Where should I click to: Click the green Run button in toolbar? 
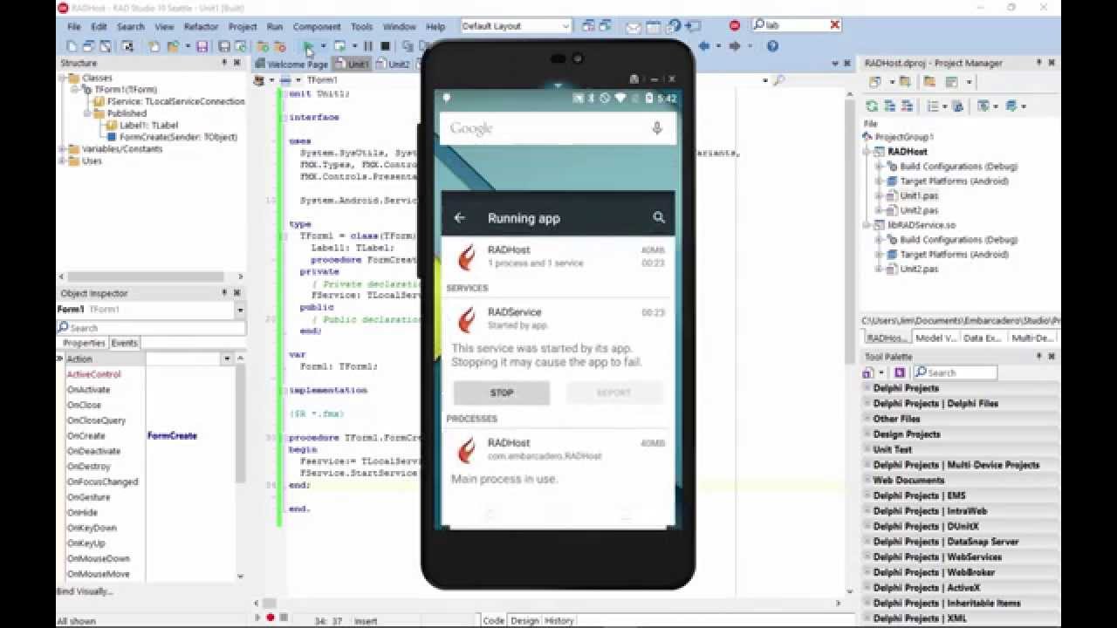click(308, 46)
